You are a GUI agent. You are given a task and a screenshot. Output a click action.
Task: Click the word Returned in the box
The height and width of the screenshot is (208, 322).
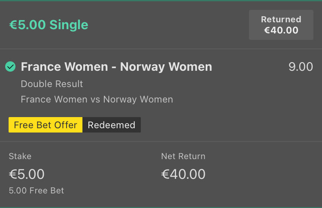pyautogui.click(x=281, y=19)
